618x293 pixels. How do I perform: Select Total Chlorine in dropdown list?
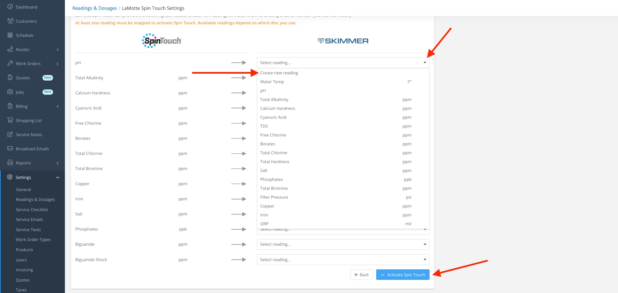pyautogui.click(x=343, y=153)
